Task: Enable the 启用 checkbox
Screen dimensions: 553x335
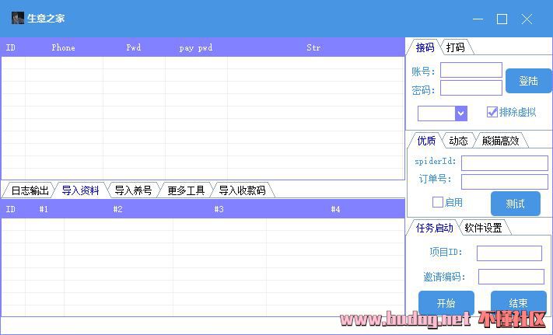Action: [438, 202]
